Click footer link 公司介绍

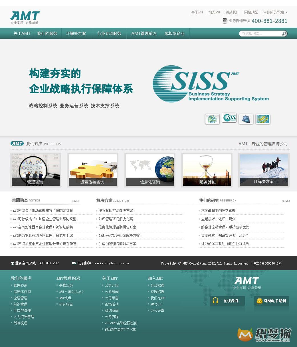tap(112, 285)
